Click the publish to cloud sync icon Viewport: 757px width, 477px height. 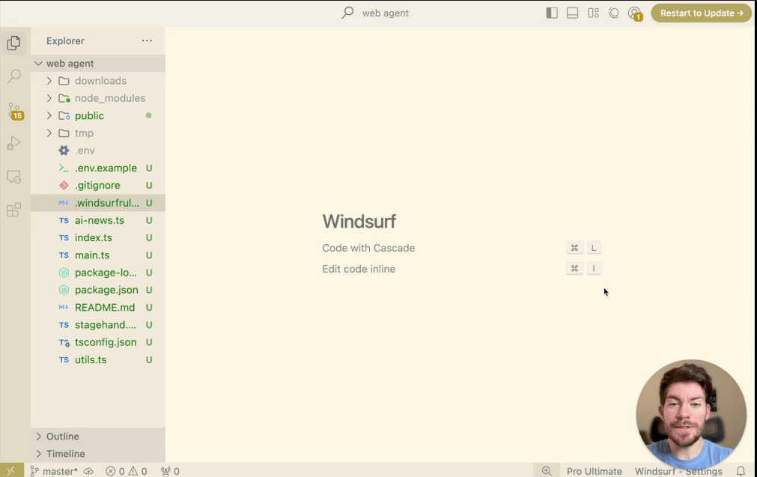(x=88, y=471)
